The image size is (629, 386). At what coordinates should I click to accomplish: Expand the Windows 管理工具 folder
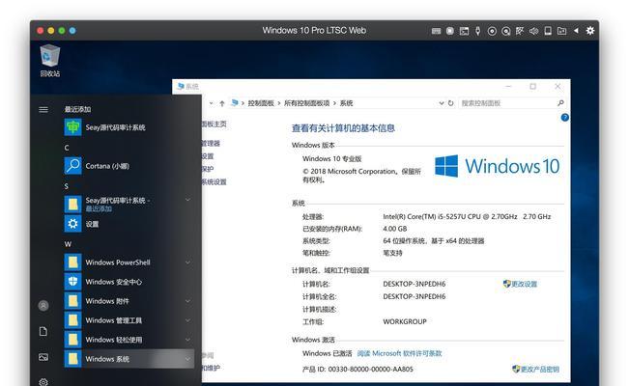pos(187,320)
